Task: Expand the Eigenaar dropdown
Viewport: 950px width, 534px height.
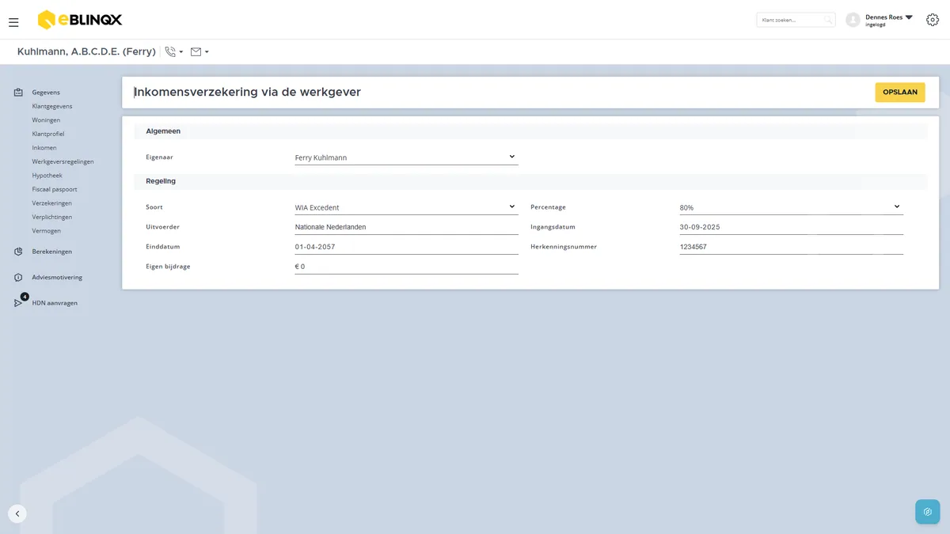Action: 406,157
